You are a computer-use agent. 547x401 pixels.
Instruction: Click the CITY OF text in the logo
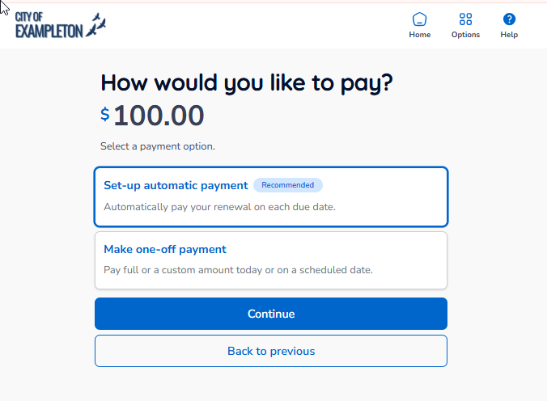(29, 16)
